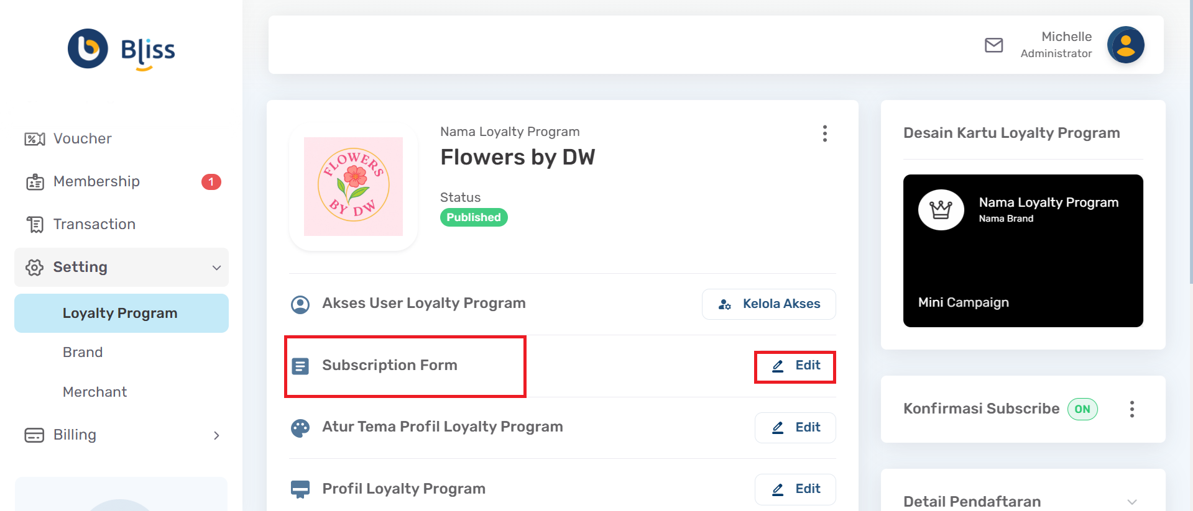Click the Subscription Form document icon

[x=300, y=366]
